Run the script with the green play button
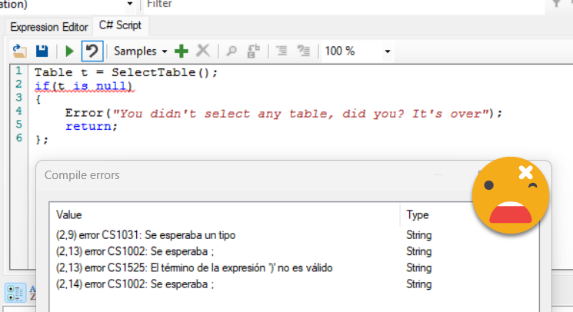This screenshot has width=573, height=312. pyautogui.click(x=70, y=51)
